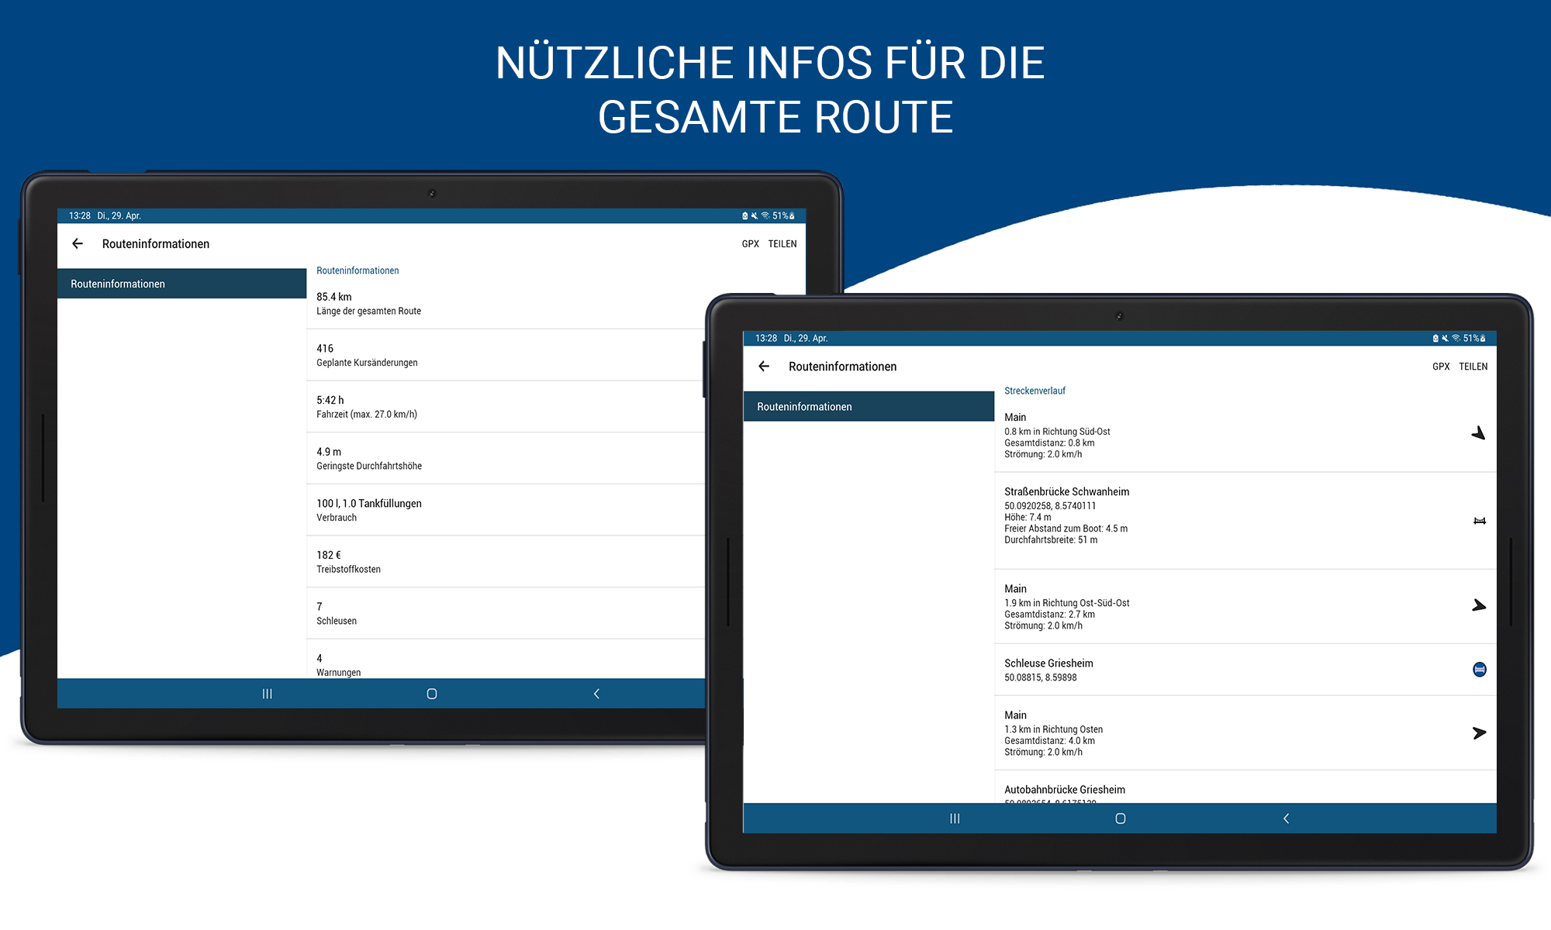Screen dimensions: 1551x930
Task: Tap direction arrow for 1.9 km Main segment
Action: coord(1479,605)
